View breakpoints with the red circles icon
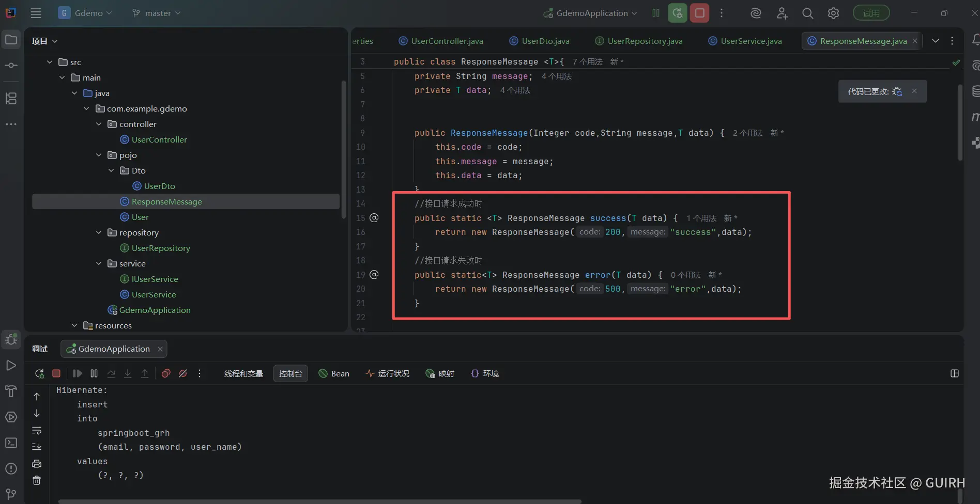 [x=166, y=373]
